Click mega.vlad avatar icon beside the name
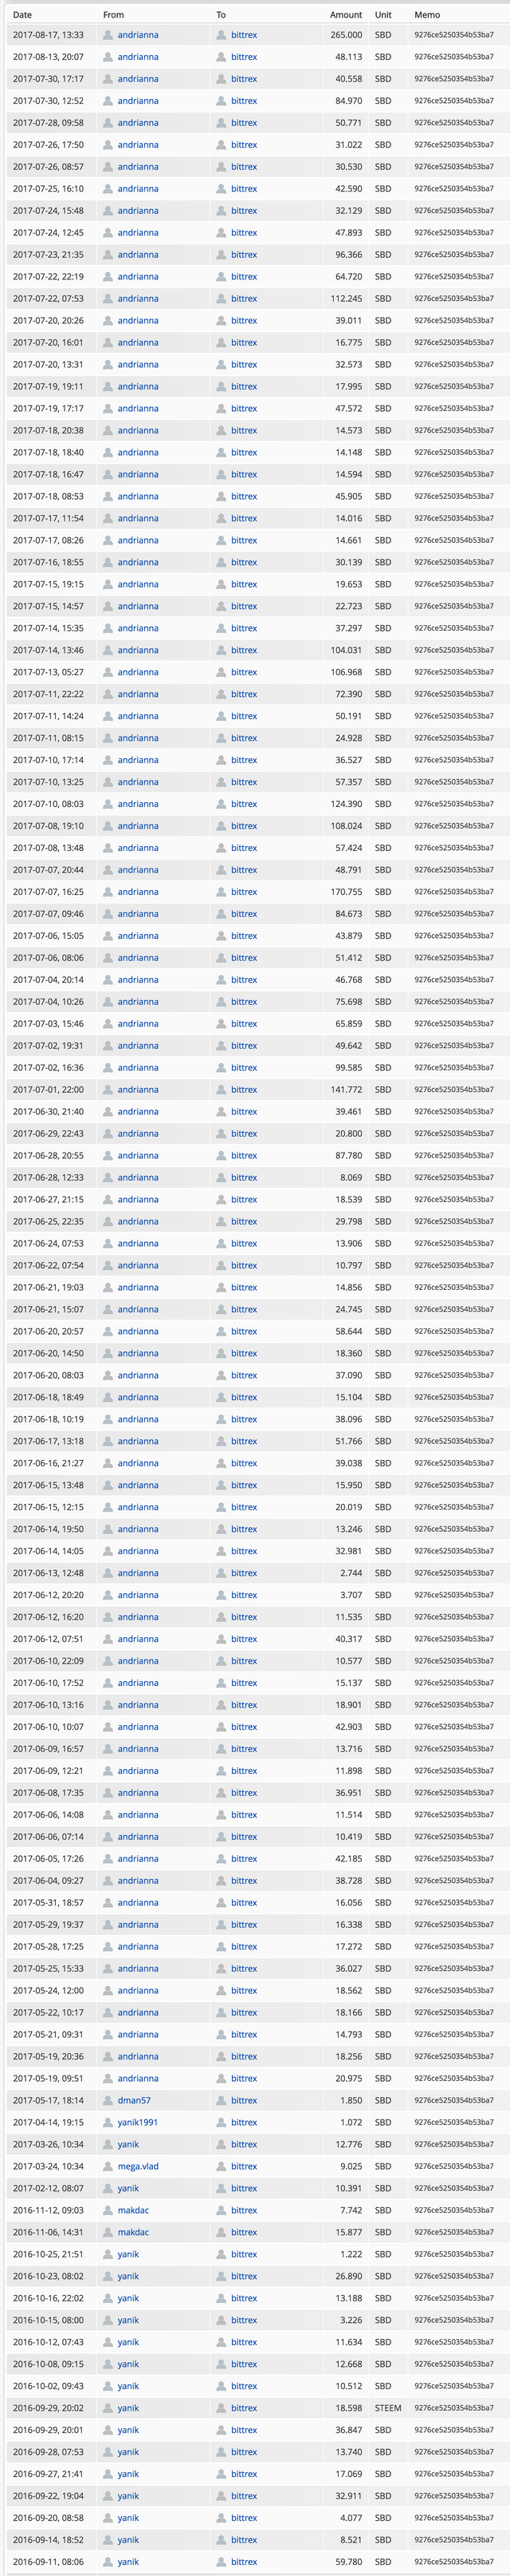Image resolution: width=510 pixels, height=2576 pixels. pyautogui.click(x=108, y=2167)
